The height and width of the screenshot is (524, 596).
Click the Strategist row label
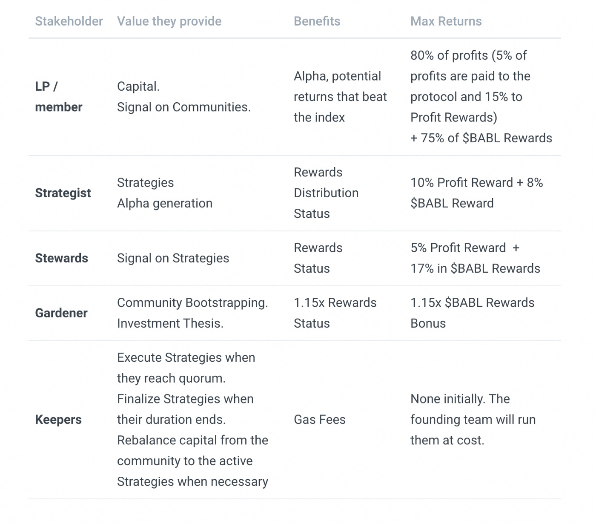pos(63,193)
